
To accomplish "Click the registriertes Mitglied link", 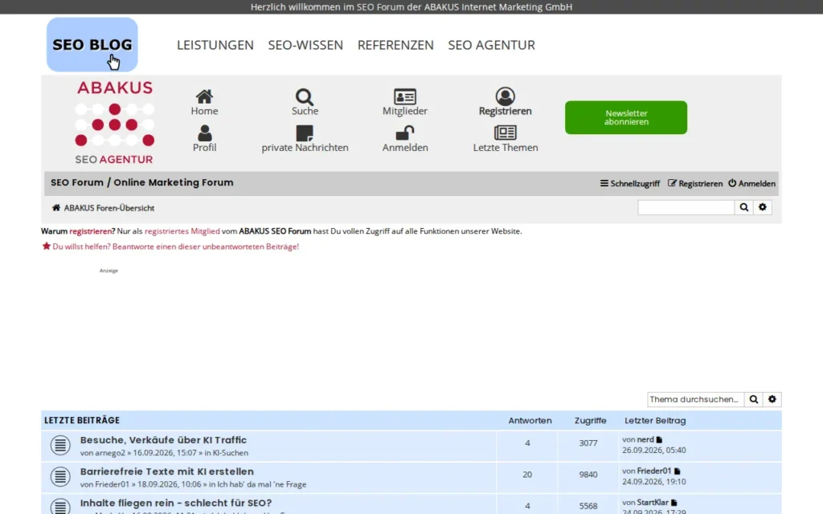I will coord(182,230).
